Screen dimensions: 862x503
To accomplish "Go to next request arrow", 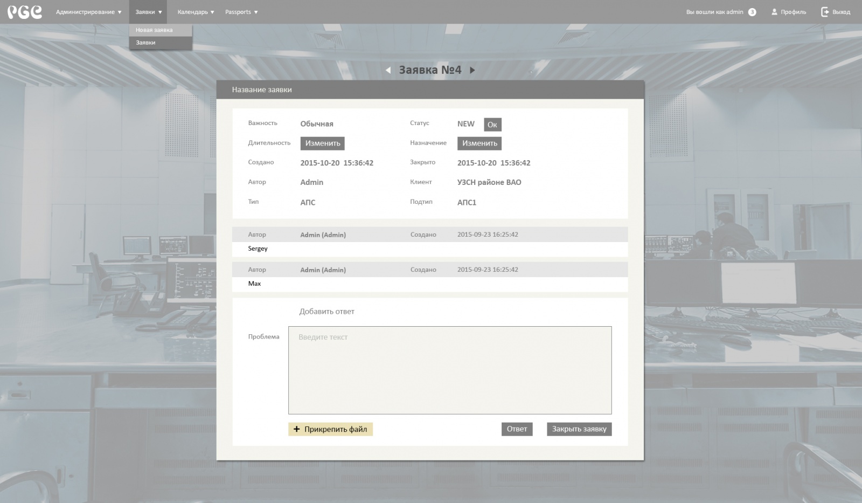I will click(x=472, y=70).
